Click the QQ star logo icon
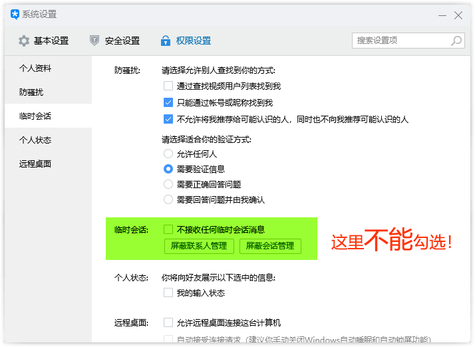Screen dimensions: 475x347 pyautogui.click(x=14, y=15)
